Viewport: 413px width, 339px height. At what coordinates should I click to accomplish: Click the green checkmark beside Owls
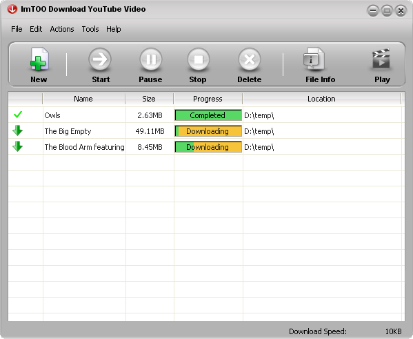coord(18,115)
